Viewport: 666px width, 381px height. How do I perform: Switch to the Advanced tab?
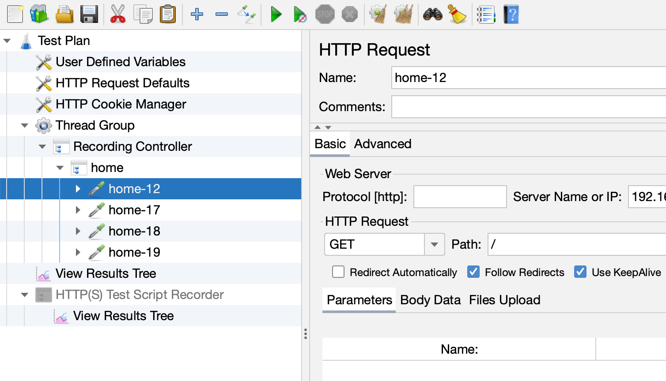[382, 144]
